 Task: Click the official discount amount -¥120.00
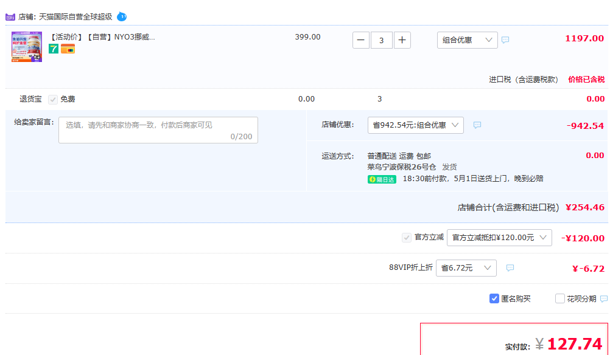click(x=583, y=238)
